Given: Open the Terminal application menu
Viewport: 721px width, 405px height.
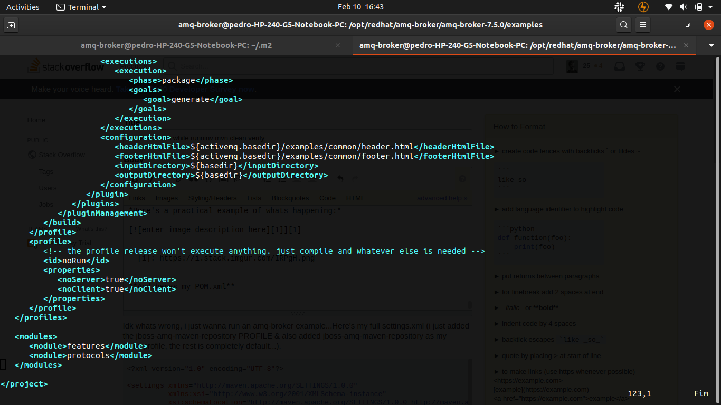Looking at the screenshot, I should coord(81,7).
